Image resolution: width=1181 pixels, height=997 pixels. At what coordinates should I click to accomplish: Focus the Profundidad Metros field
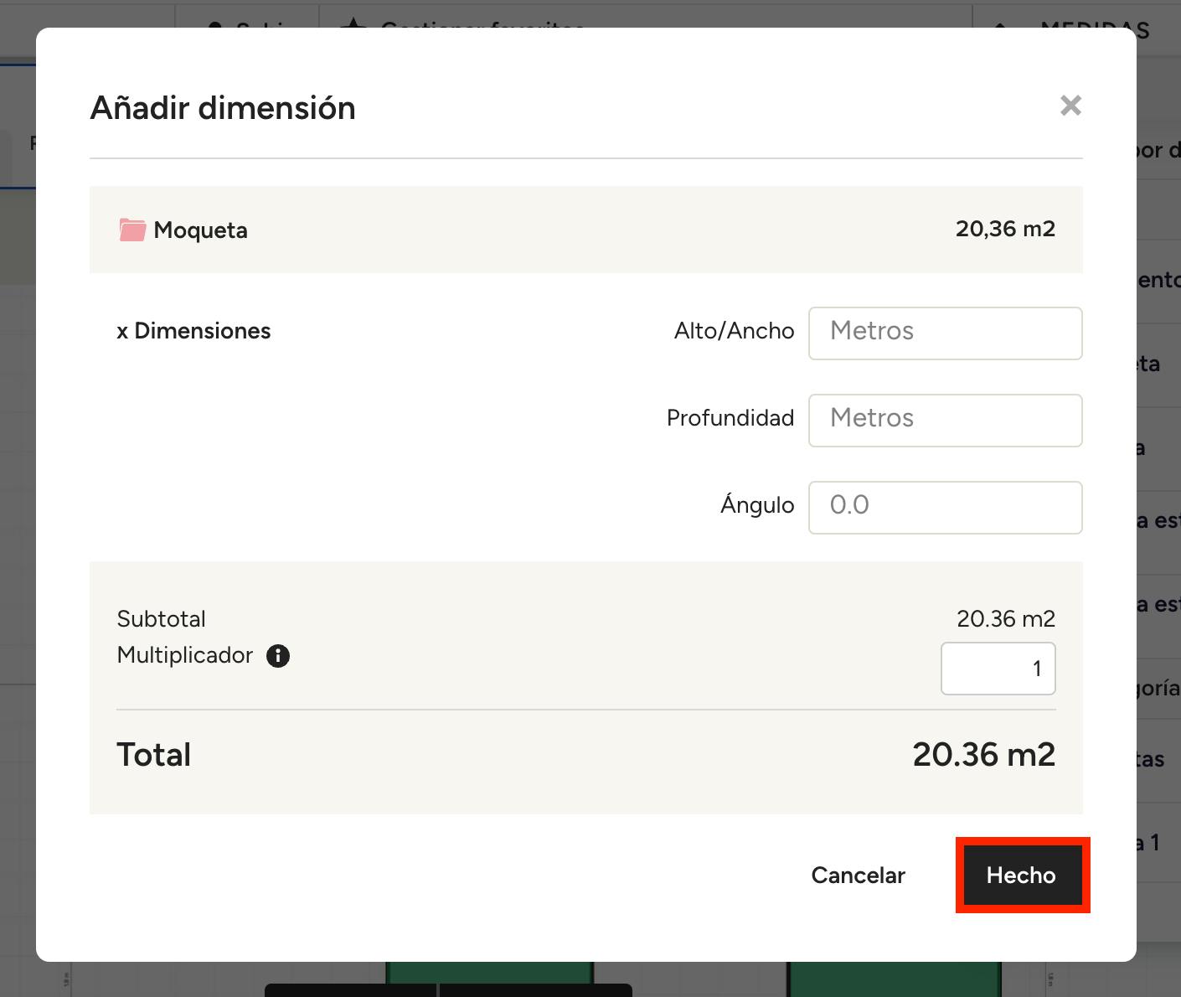(x=945, y=421)
